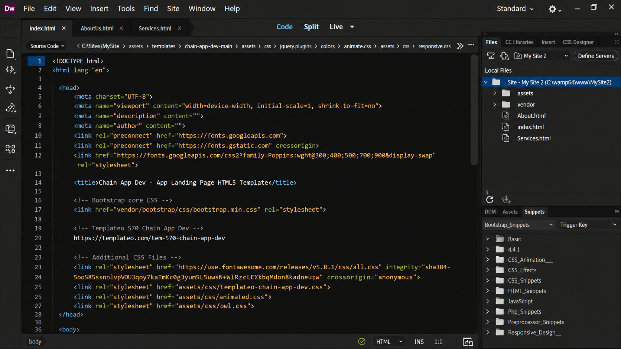Select About.html in Local Files
Screen dimensions: 621x349
pyautogui.click(x=531, y=116)
